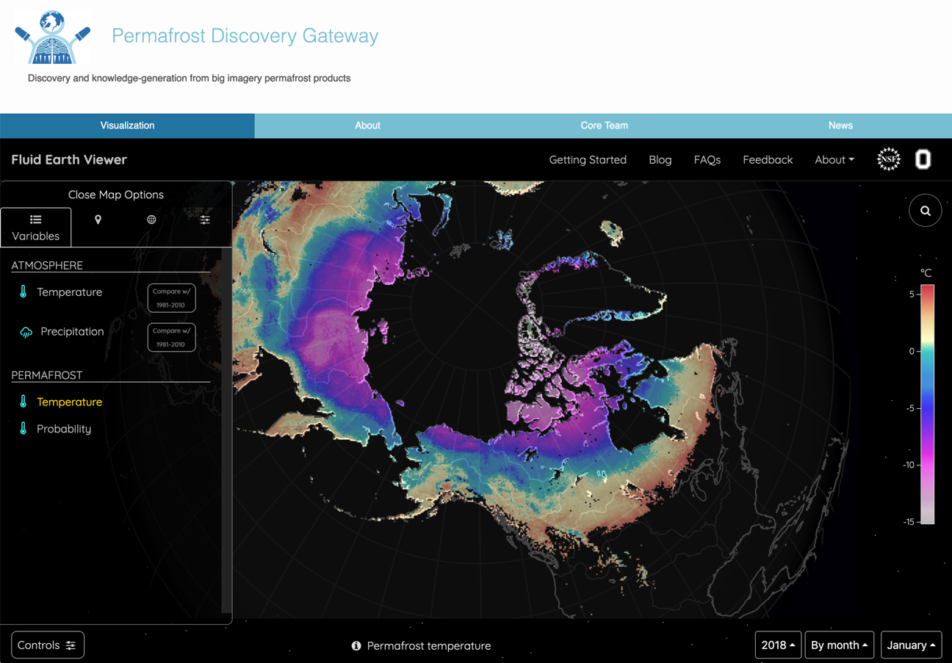
Task: Click the magnifier search icon on map
Action: pos(925,211)
